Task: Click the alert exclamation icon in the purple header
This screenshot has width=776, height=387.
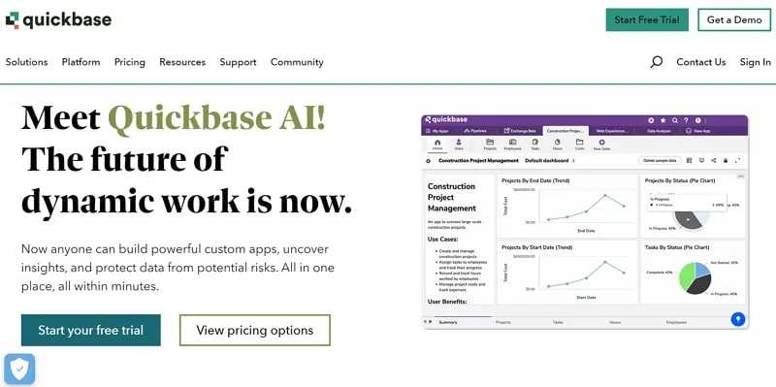Action: tap(698, 120)
